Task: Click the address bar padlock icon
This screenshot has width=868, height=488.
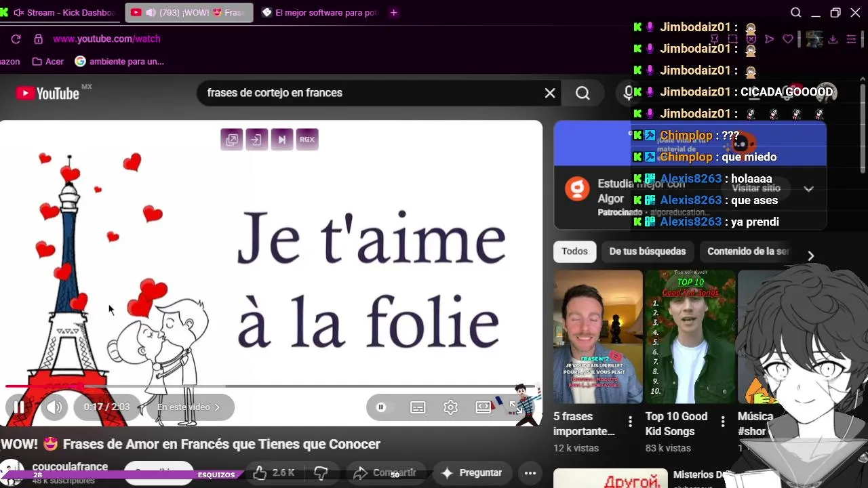Action: [39, 39]
